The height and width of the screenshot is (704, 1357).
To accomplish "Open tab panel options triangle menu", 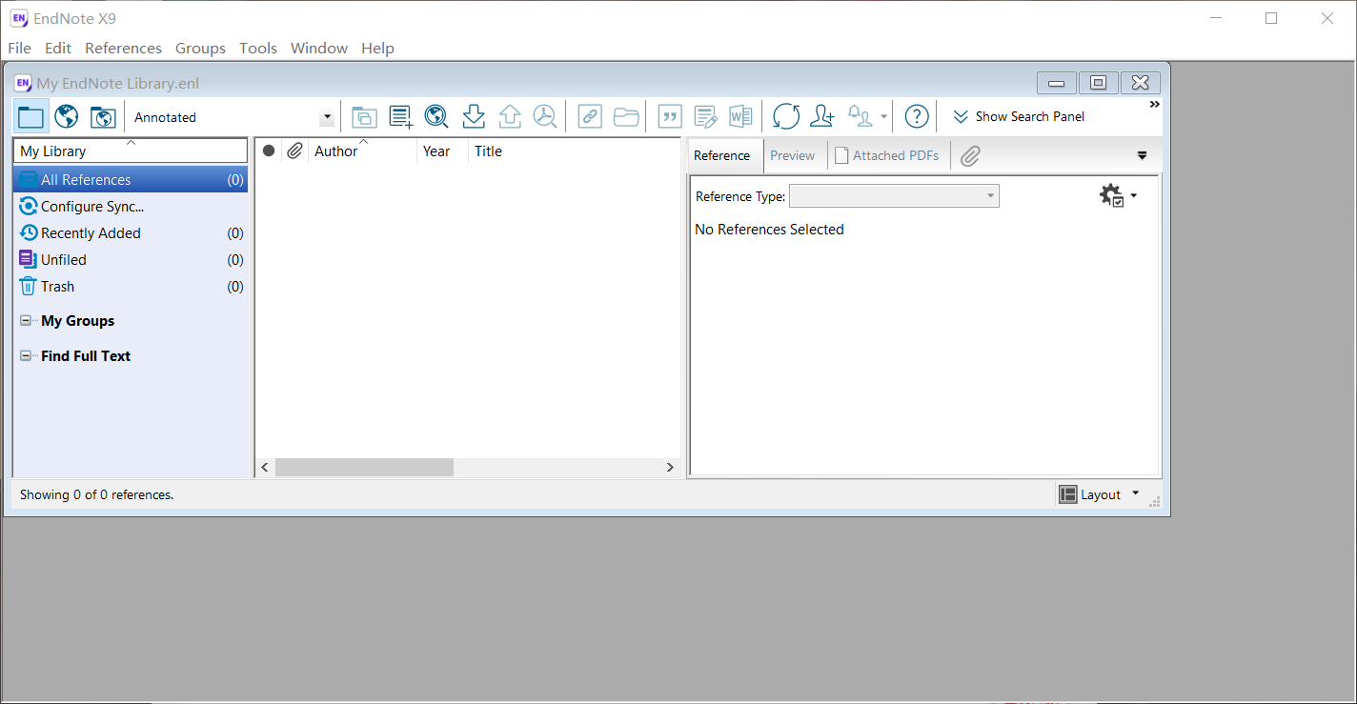I will [1143, 155].
